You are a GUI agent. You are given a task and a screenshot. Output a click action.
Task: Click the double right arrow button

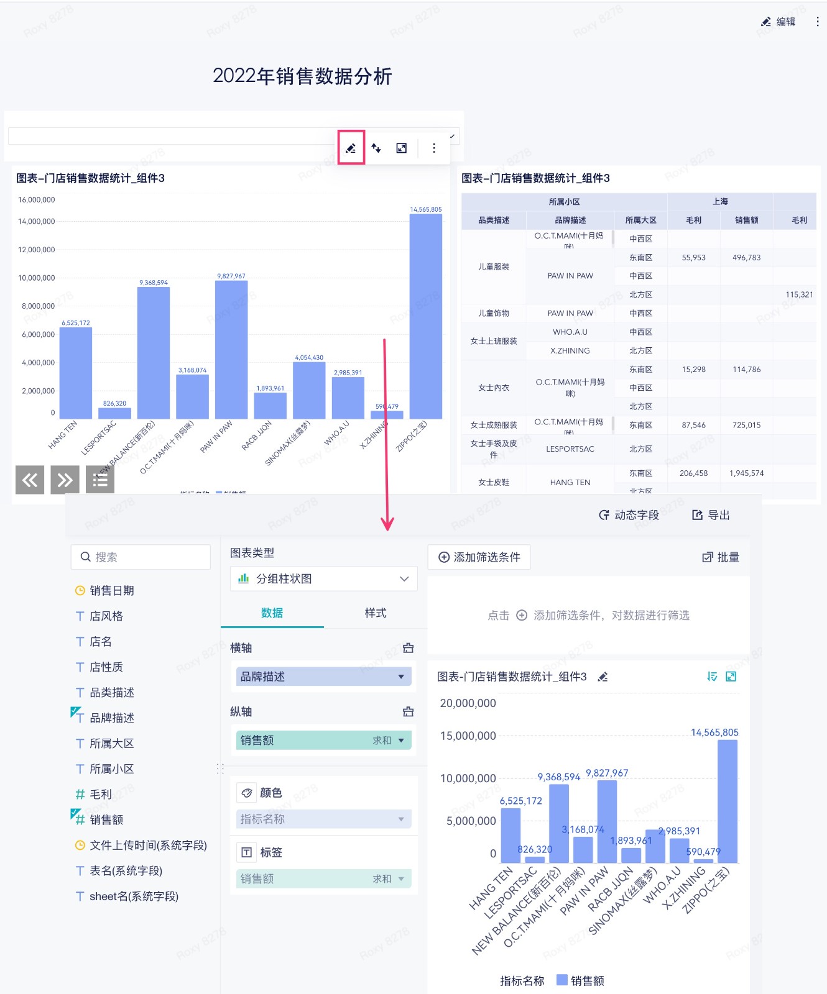(65, 480)
